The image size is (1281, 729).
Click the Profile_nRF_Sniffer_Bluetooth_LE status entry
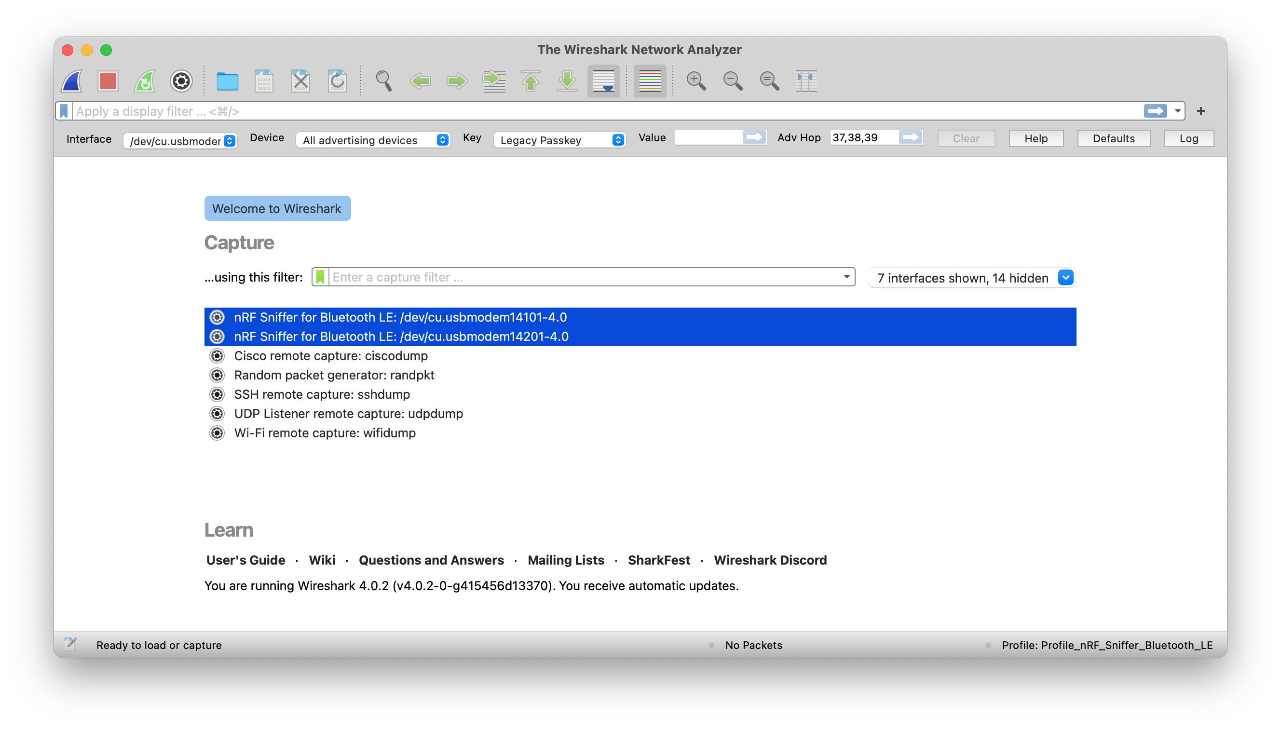[x=1107, y=645]
